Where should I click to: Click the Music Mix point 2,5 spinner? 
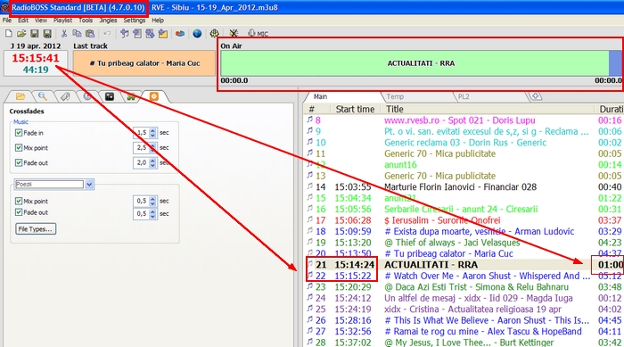point(144,148)
